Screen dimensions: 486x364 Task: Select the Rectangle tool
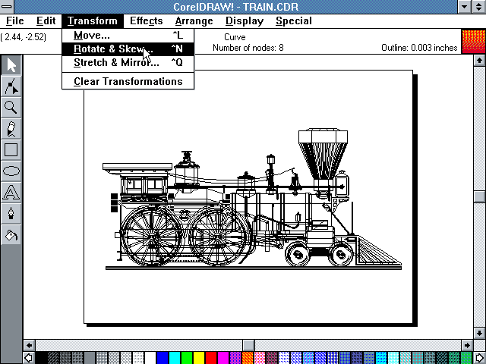pos(11,150)
